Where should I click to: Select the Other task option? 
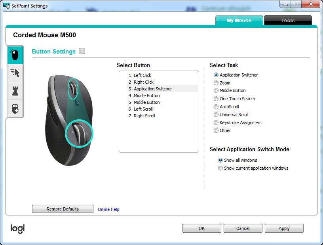coord(216,130)
